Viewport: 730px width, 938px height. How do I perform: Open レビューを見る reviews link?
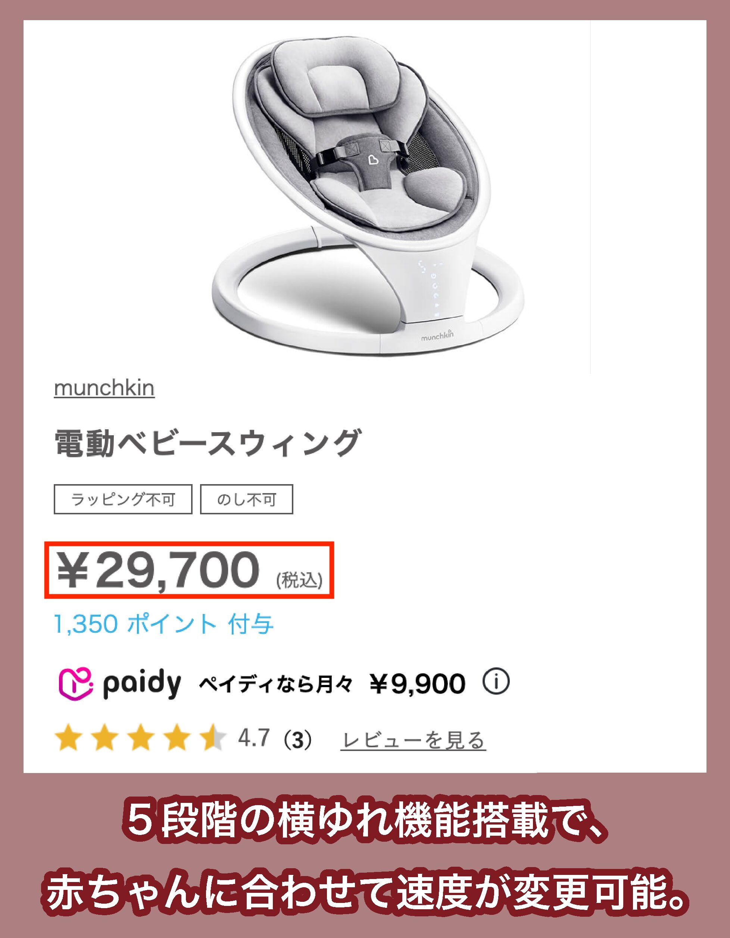coord(413,739)
